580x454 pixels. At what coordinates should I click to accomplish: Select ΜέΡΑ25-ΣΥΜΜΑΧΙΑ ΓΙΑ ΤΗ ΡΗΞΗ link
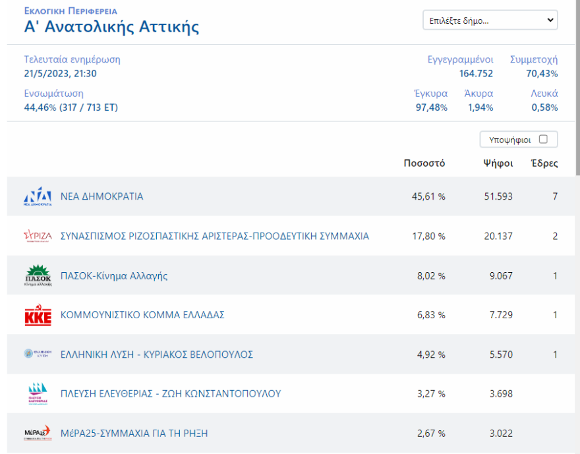click(134, 433)
